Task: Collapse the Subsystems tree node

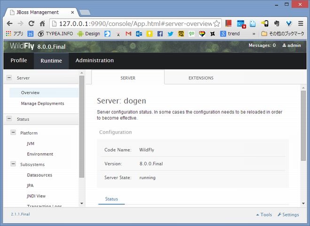Action: tap(13, 165)
